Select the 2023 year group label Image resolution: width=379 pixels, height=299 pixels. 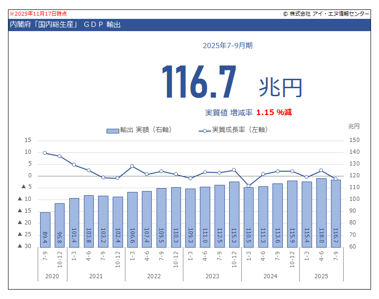point(212,276)
